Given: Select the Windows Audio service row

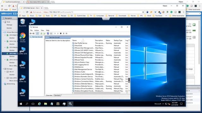Looking at the screenshot, I should click(100, 72).
